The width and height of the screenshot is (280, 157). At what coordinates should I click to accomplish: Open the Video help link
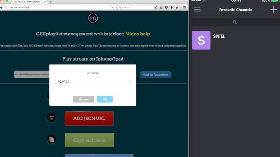pos(138,34)
